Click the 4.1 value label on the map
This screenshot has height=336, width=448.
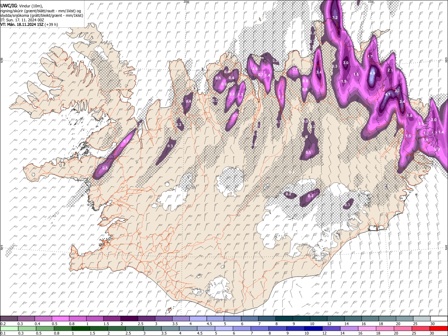388,94
